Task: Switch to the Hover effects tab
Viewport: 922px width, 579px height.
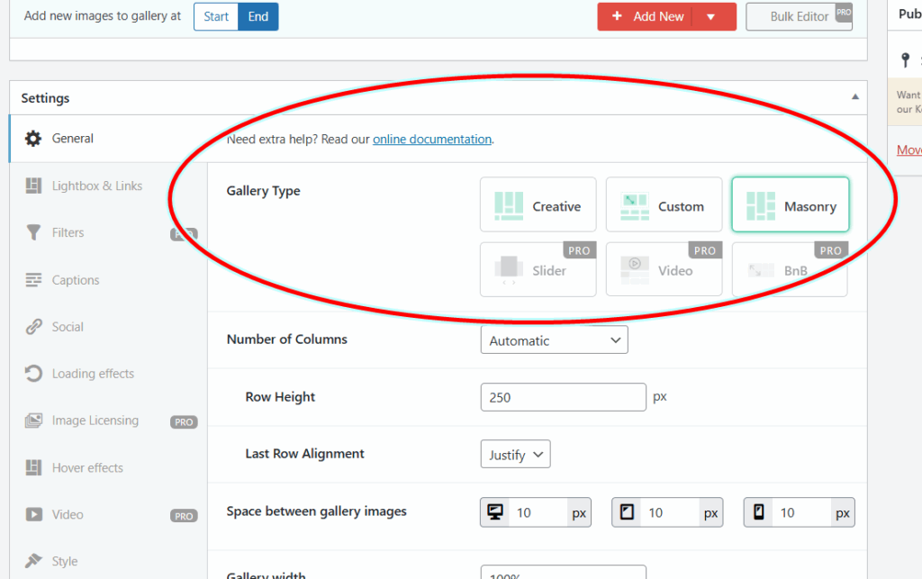Action: pyautogui.click(x=87, y=467)
